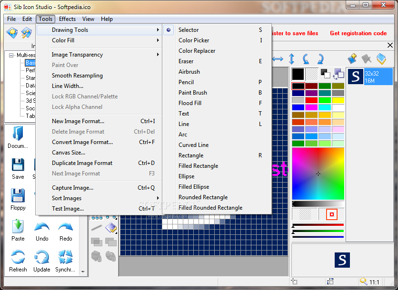Click the lock palette icon
Image resolution: width=398 pixels, height=290 pixels.
110,256
